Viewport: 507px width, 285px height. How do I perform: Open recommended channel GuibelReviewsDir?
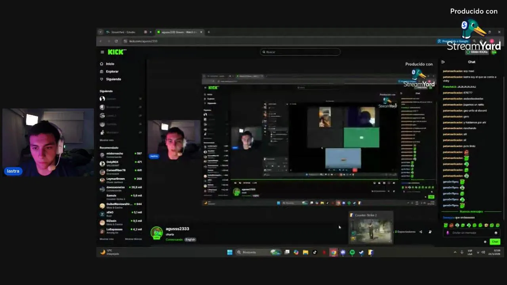[120, 205]
